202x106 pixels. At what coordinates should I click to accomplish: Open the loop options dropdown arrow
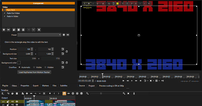click(148, 81)
